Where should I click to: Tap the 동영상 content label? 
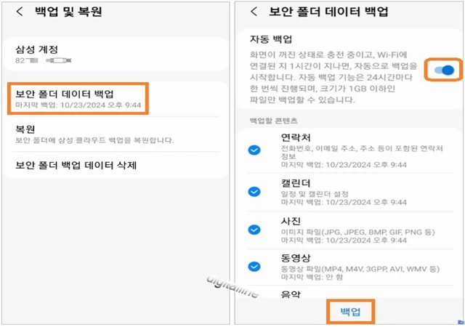296,258
